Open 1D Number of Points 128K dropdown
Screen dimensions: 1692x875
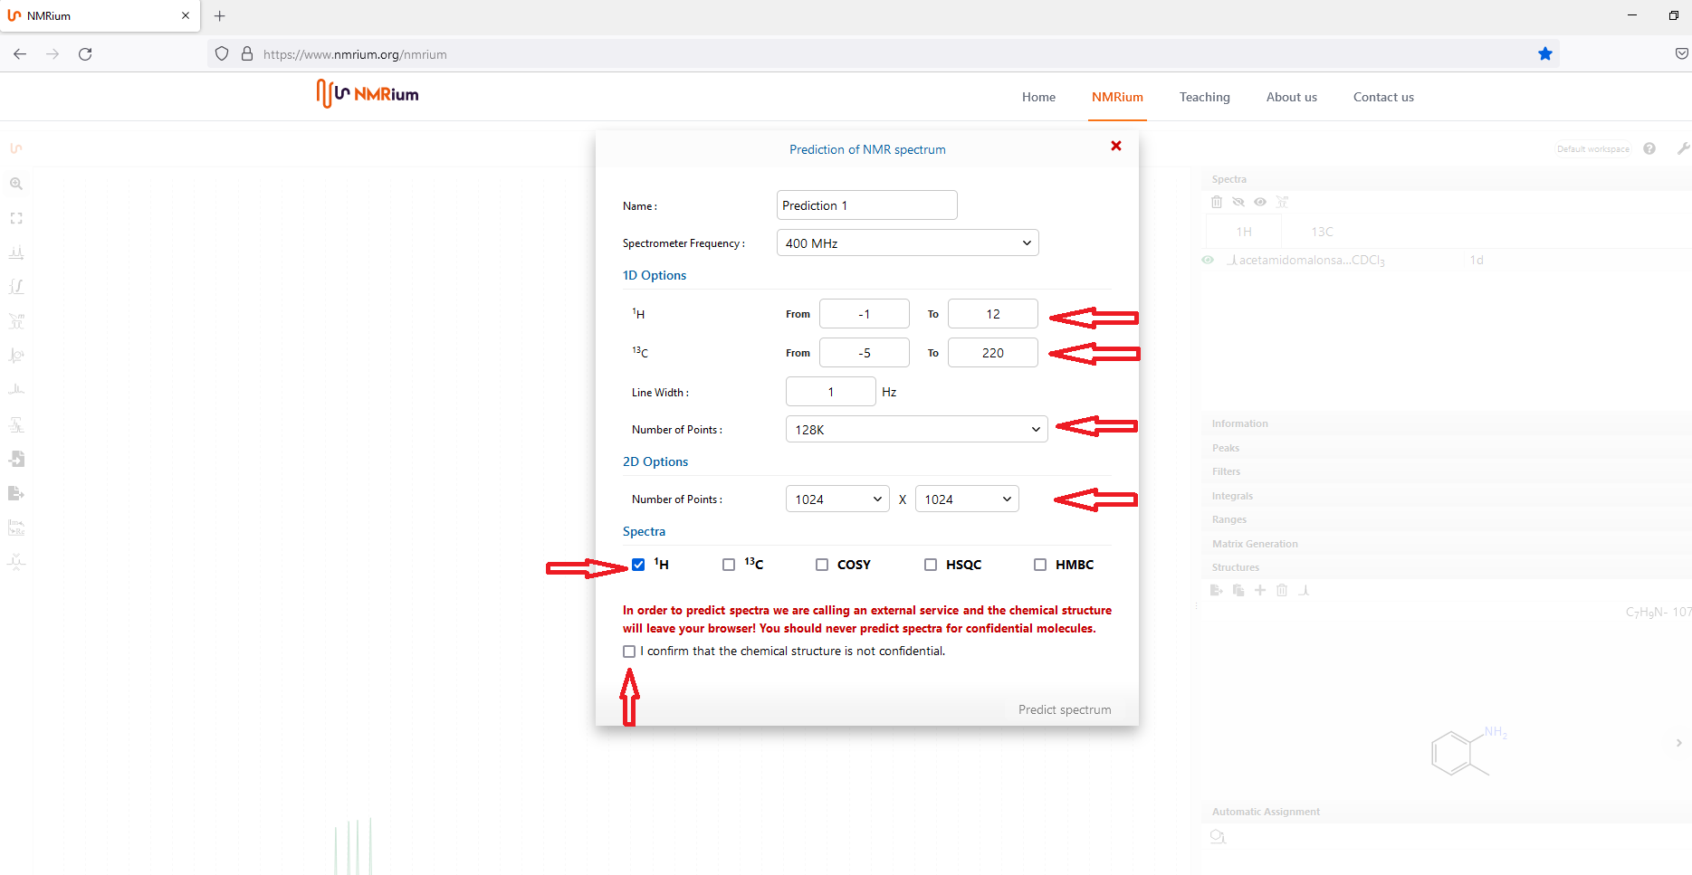(x=916, y=429)
